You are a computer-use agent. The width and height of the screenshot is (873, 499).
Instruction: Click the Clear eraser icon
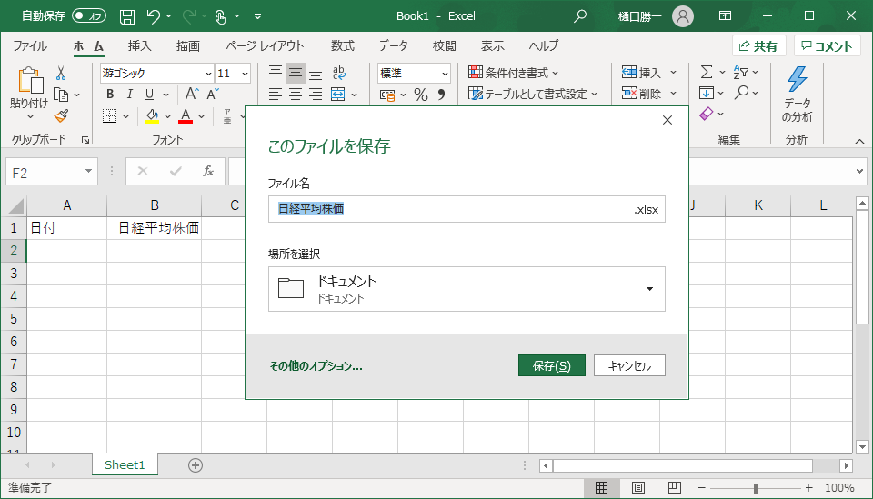707,114
